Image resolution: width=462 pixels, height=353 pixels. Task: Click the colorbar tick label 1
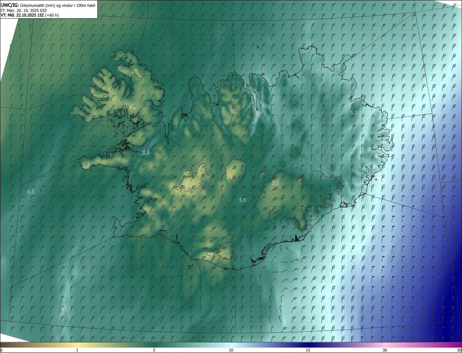pos(77,350)
